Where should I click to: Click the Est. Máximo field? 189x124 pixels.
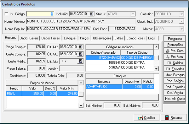point(151,105)
